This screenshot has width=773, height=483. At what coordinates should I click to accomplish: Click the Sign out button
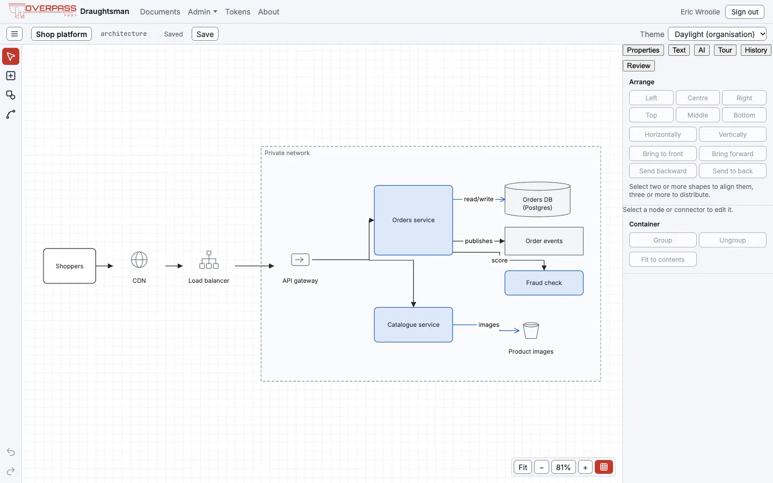(x=745, y=12)
